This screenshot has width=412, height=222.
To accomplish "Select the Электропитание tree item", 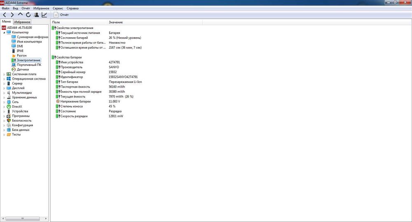I will [28, 60].
